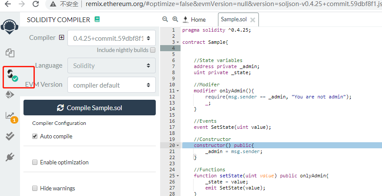Zoom out the editor font

pyautogui.click(x=165, y=19)
